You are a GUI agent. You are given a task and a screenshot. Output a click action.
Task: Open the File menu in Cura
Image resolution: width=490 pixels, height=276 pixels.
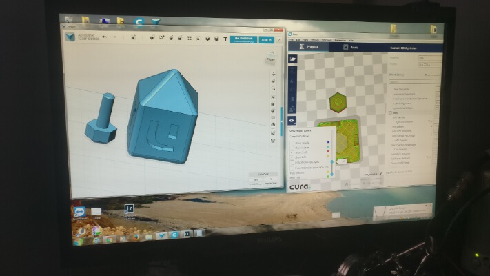292,40
